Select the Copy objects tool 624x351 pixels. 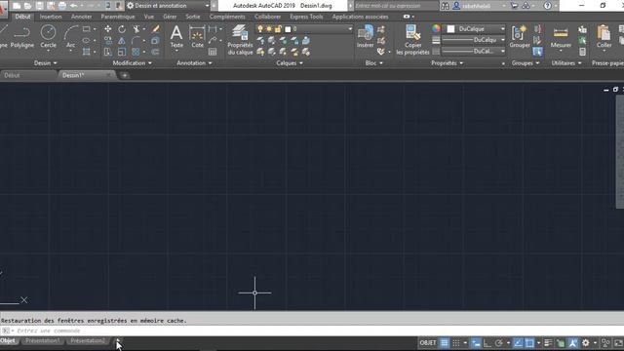[x=108, y=41]
